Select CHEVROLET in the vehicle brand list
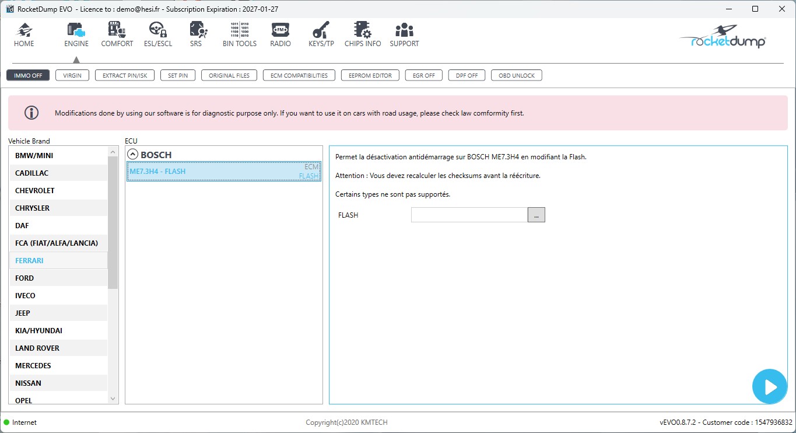The height and width of the screenshot is (433, 796). 58,190
